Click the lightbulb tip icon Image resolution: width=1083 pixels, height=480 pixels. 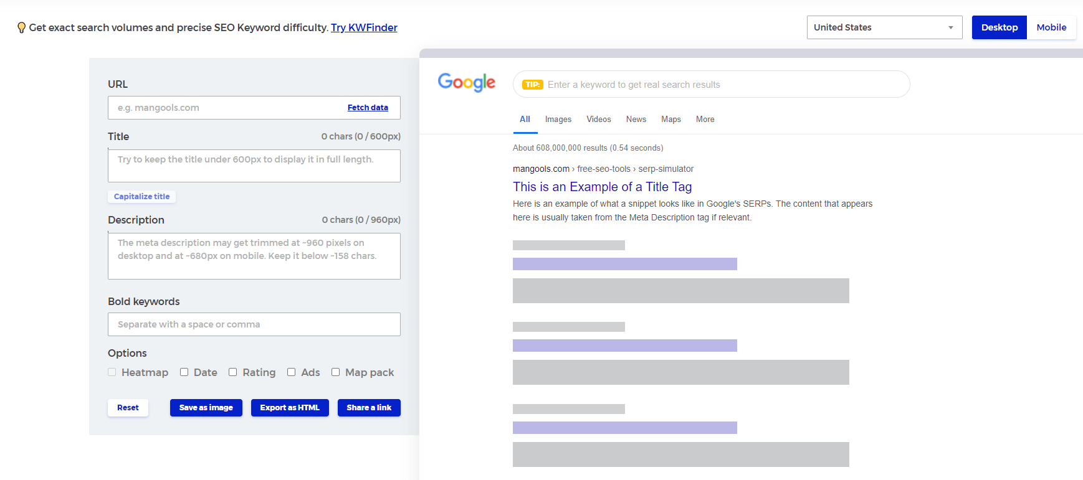[21, 27]
